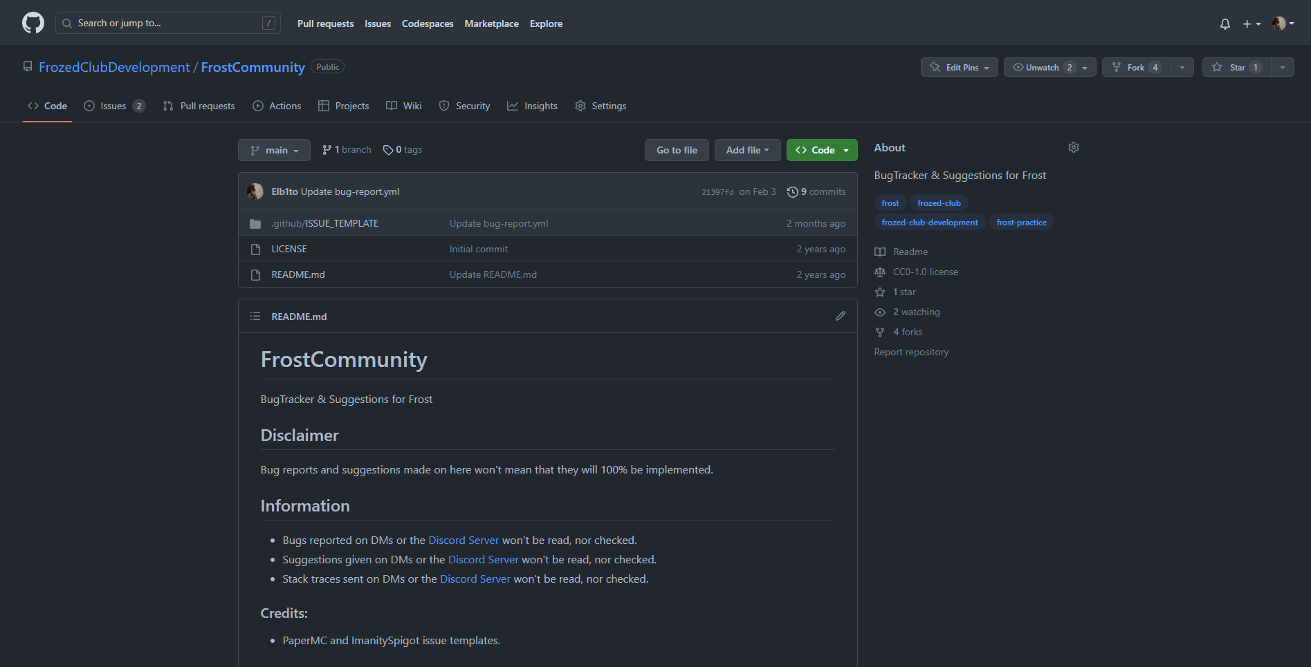1311x667 pixels.
Task: Click the frost-practice topic tag
Action: tap(1021, 223)
